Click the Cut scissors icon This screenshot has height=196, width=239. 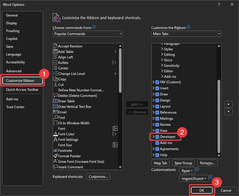pos(56,84)
